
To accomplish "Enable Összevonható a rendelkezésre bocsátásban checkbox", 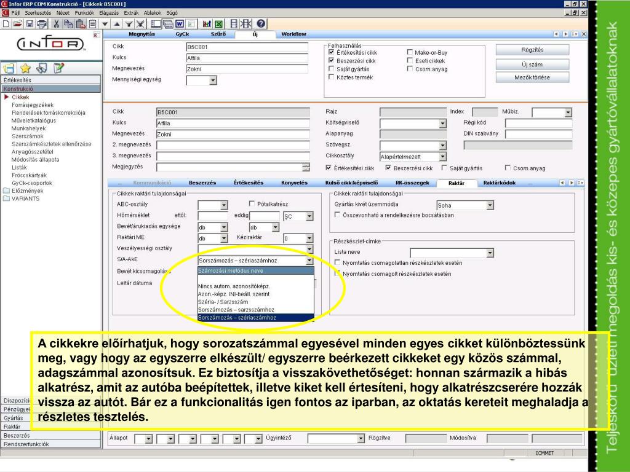I will pyautogui.click(x=338, y=215).
